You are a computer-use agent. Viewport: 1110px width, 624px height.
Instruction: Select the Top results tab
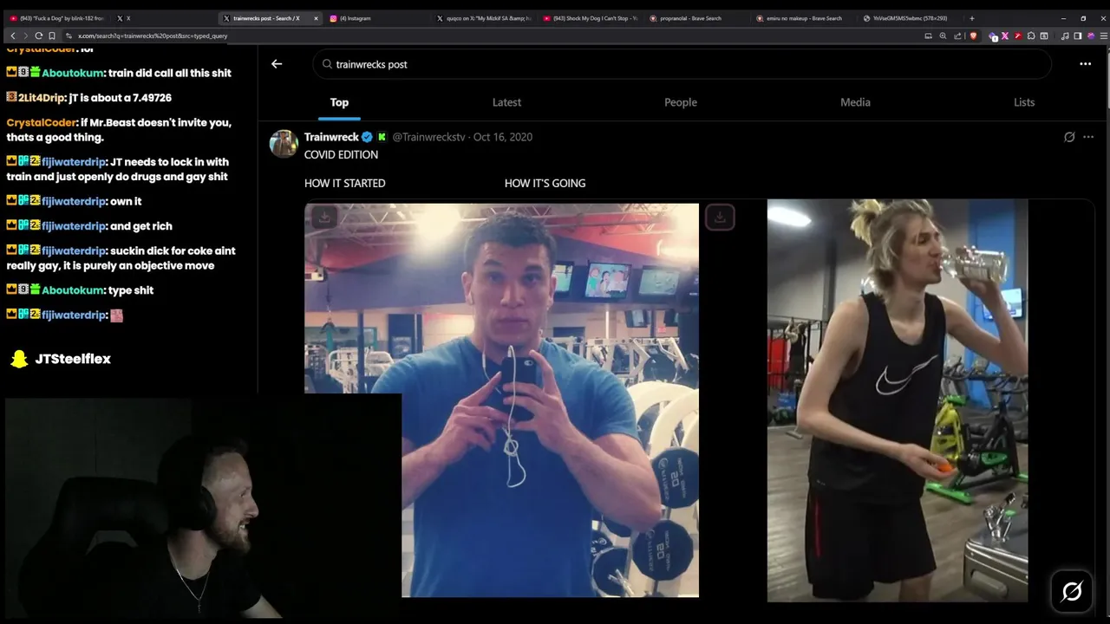(x=339, y=102)
